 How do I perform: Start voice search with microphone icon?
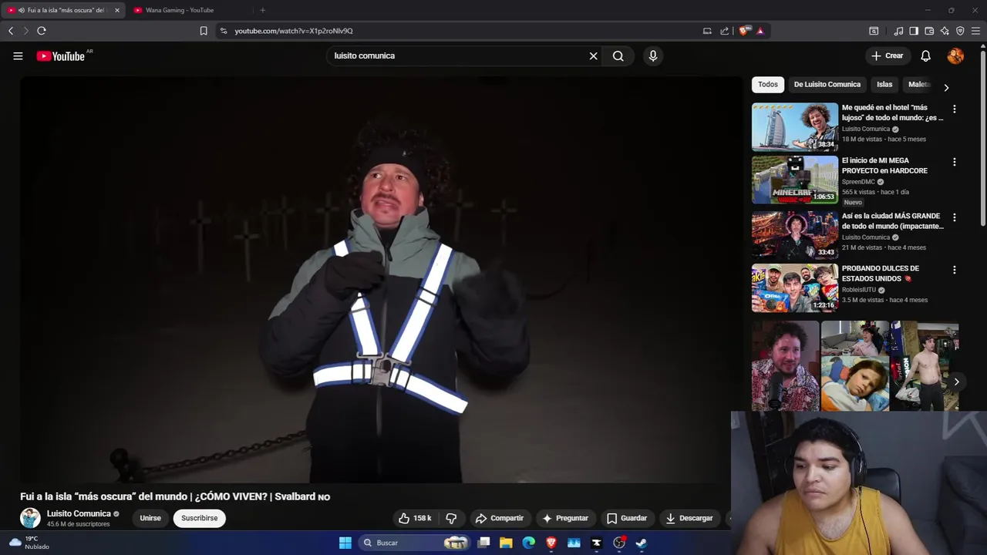[653, 55]
